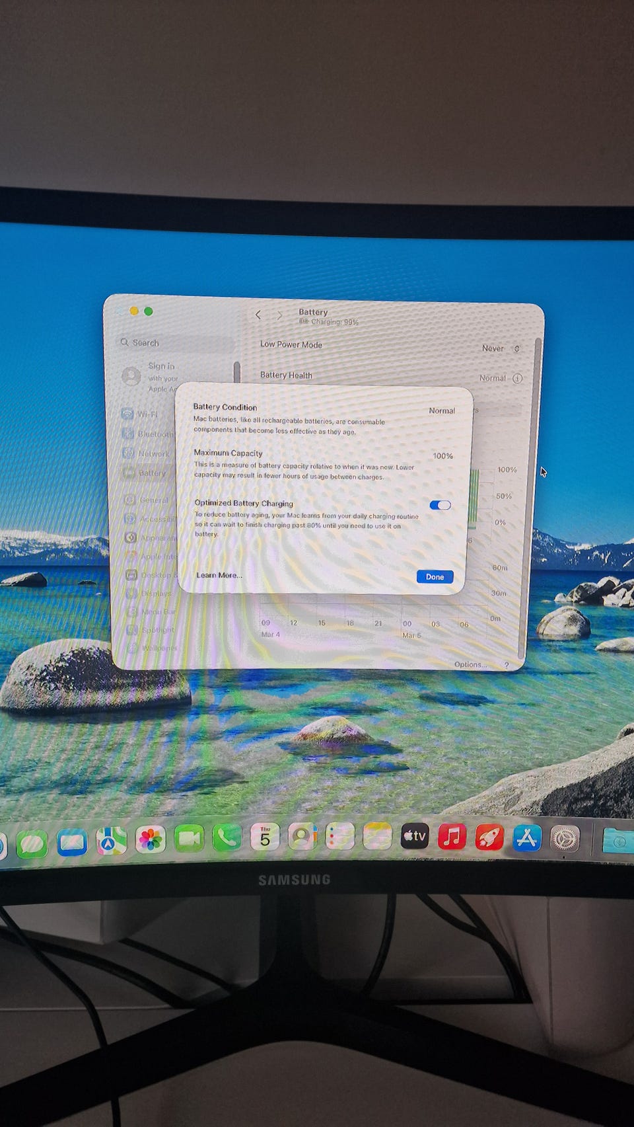634x1127 pixels.
Task: Click the green zoom window button
Action: (x=149, y=311)
